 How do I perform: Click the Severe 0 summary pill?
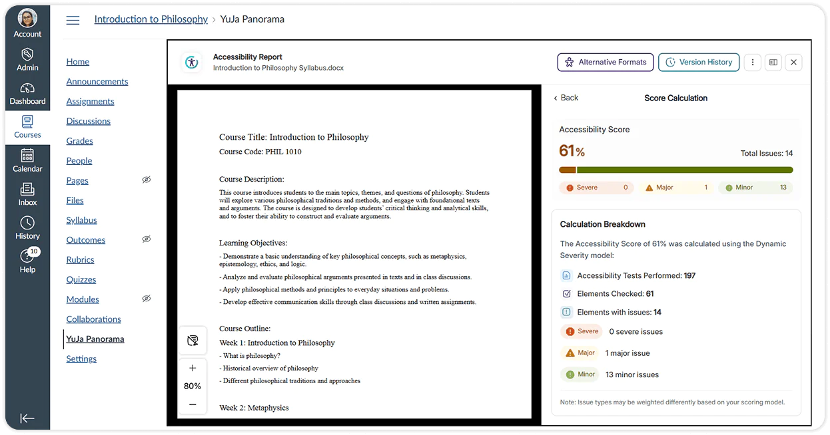pyautogui.click(x=596, y=188)
